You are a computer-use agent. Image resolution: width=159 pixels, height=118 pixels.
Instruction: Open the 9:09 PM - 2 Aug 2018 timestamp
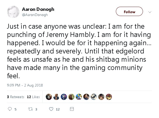25,85
